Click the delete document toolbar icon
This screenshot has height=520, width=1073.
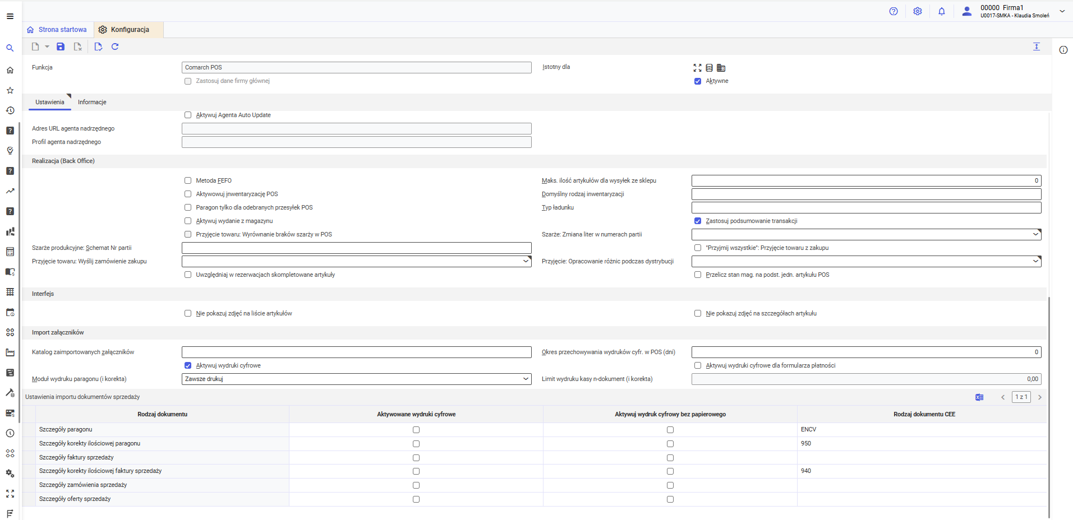(78, 47)
